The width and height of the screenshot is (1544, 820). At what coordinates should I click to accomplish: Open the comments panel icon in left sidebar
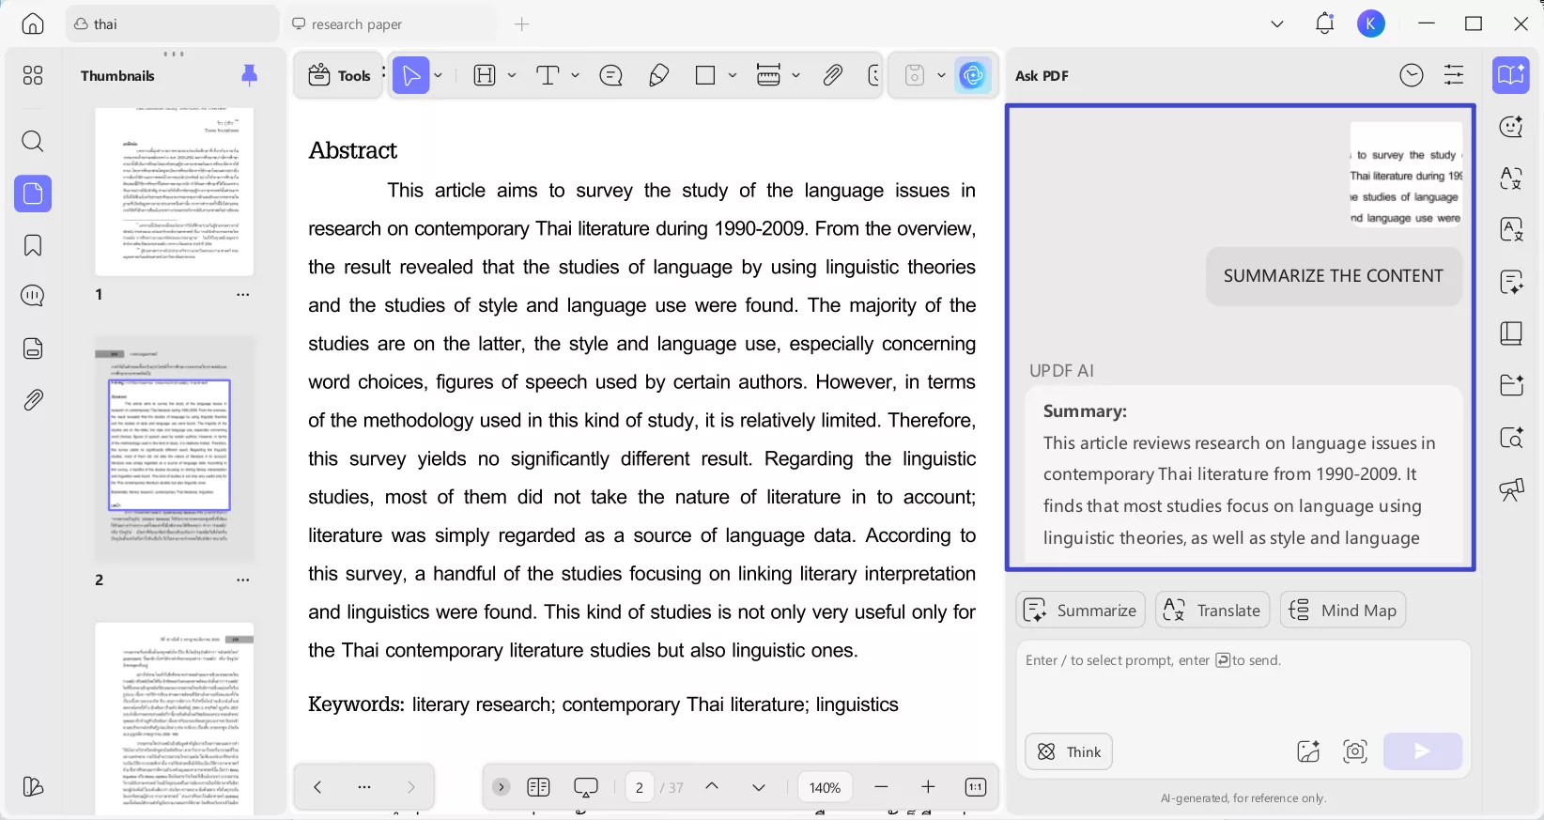(x=33, y=296)
